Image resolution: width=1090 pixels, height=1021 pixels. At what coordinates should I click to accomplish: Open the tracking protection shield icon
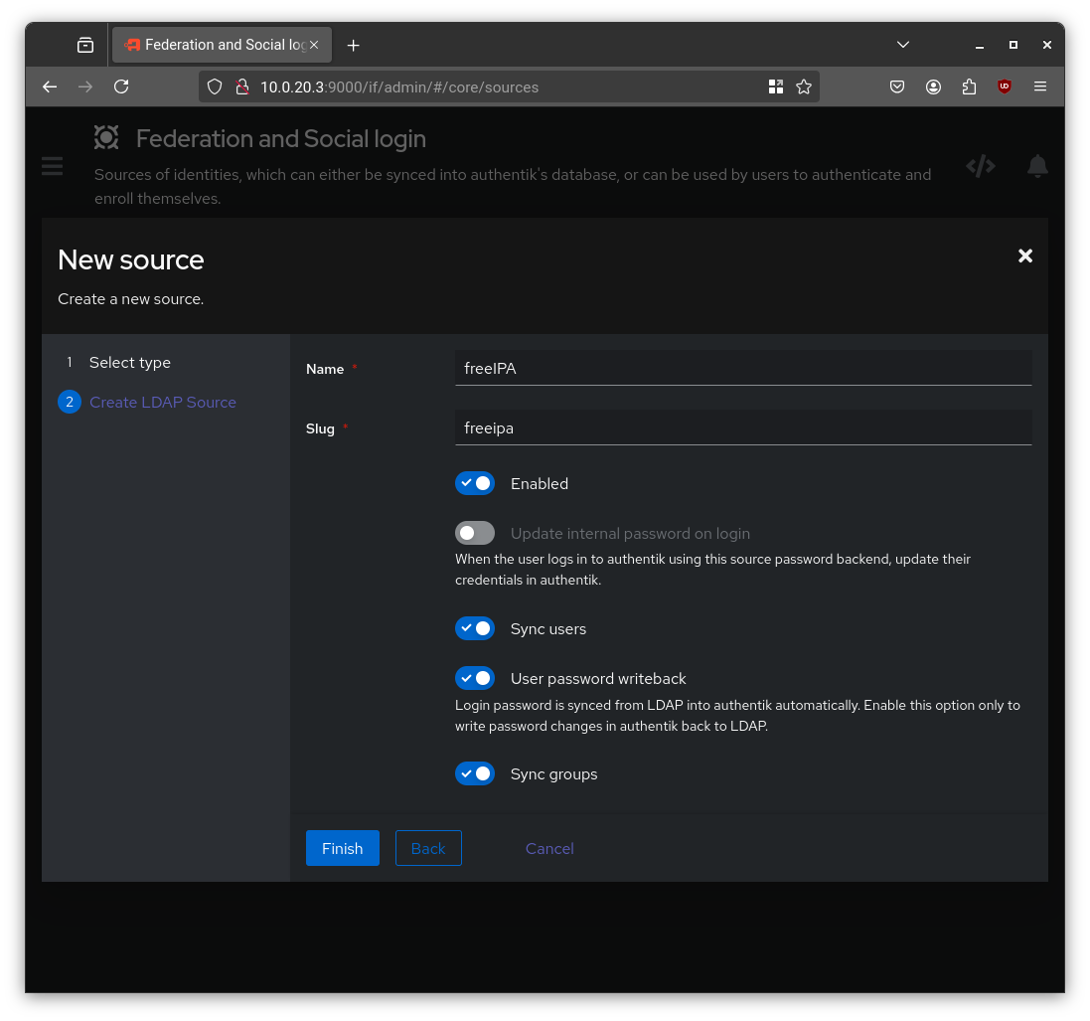coord(215,86)
